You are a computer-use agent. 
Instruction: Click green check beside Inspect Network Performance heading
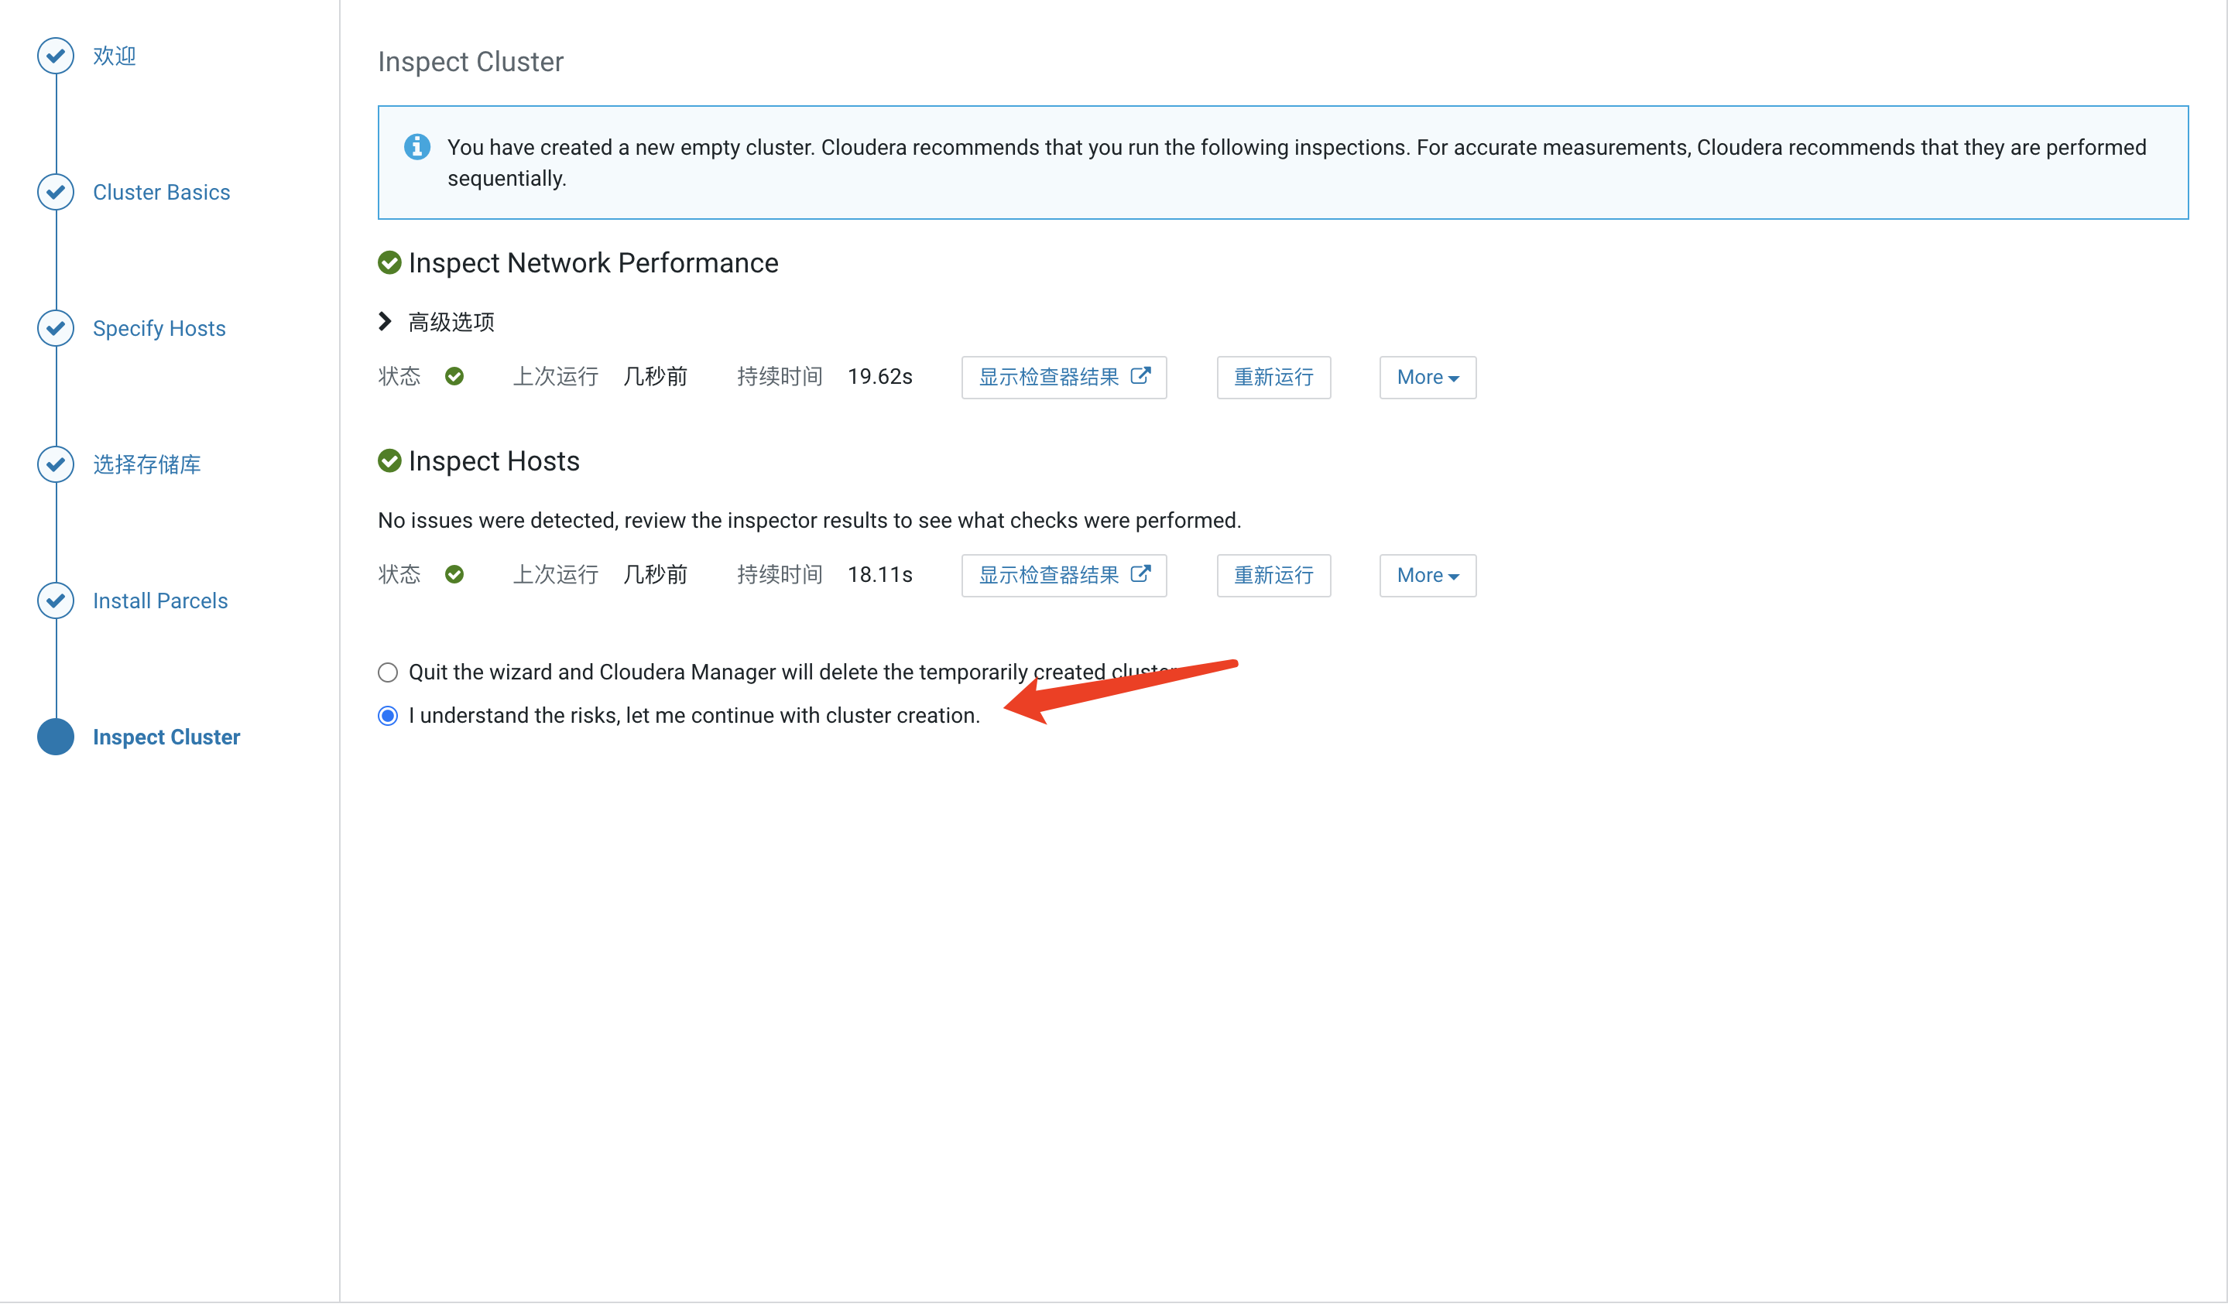389,263
